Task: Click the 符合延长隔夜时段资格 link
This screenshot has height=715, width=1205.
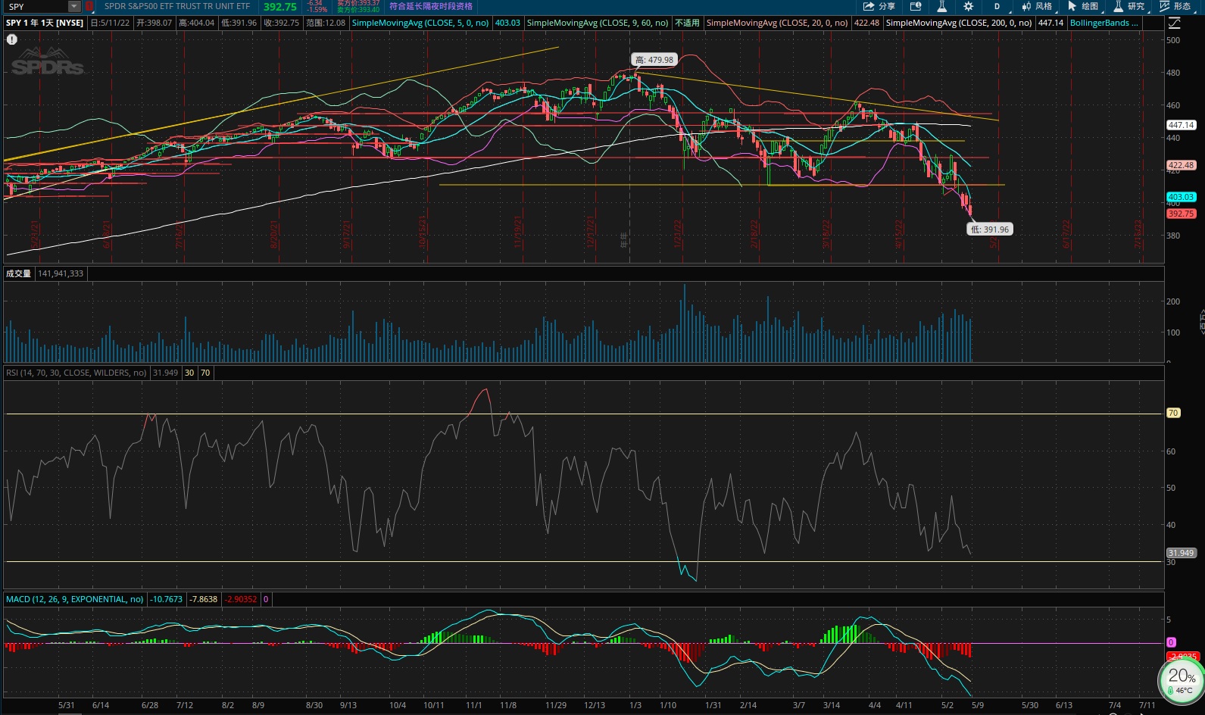Action: click(x=430, y=6)
